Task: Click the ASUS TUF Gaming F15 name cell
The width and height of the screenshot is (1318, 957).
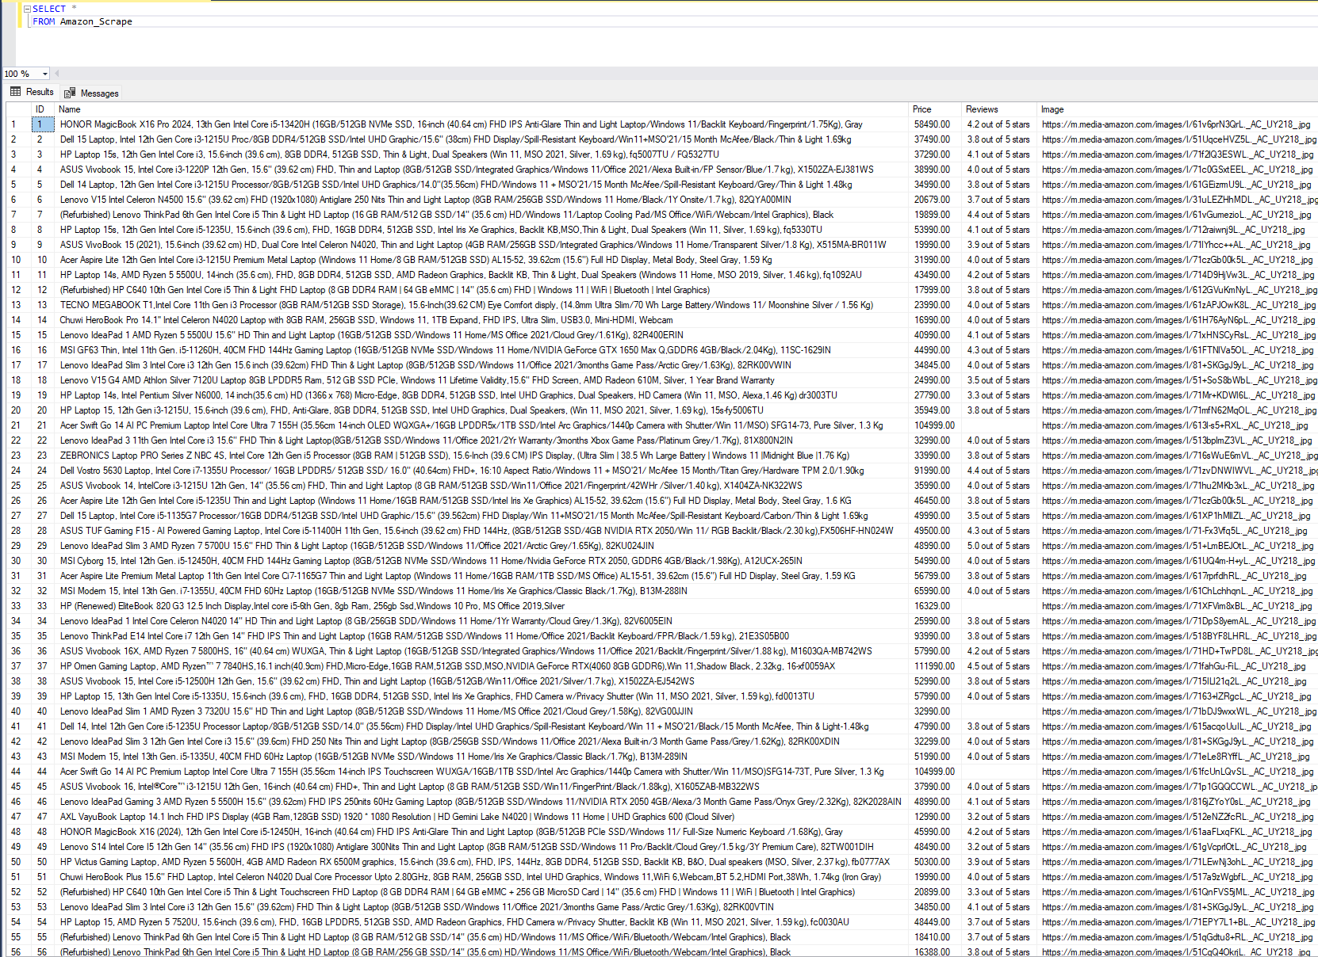Action: (x=481, y=531)
